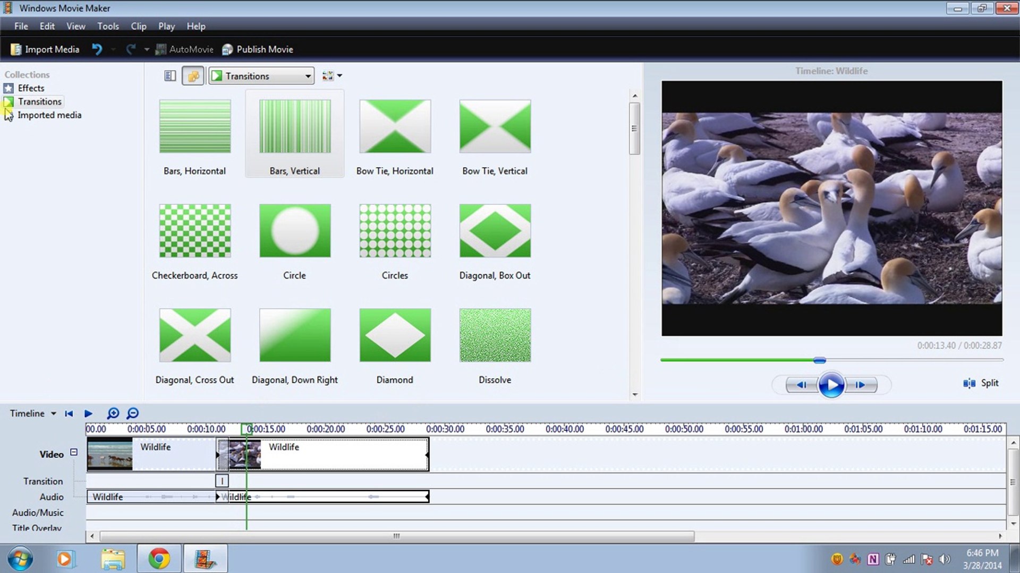Click the preview seek bar handle

pos(820,360)
